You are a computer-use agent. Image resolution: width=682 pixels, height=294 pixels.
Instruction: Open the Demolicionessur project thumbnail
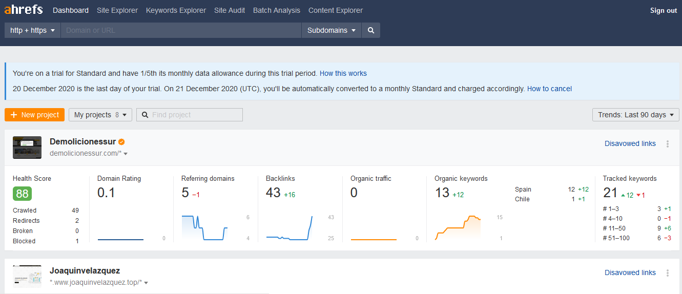click(27, 148)
